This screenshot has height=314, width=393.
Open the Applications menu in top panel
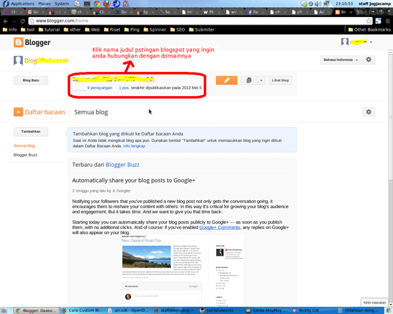pos(22,3)
